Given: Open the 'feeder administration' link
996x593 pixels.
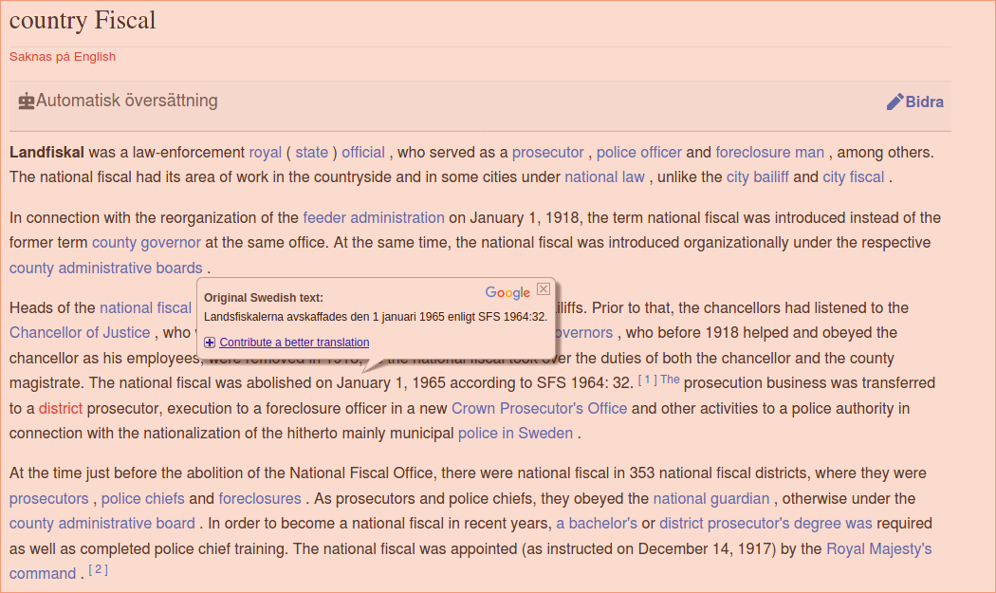Looking at the screenshot, I should click(374, 217).
